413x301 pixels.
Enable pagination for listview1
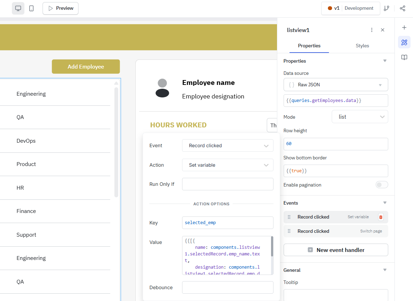tap(382, 185)
